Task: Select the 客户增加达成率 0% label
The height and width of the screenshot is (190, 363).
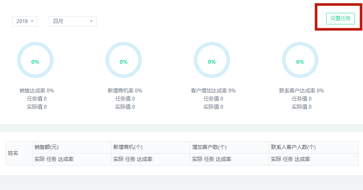Action: 213,91
